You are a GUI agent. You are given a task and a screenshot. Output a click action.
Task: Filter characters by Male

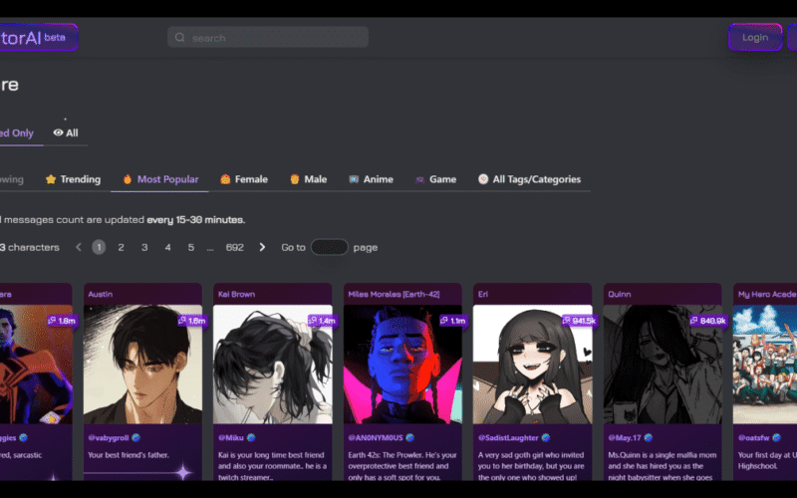[x=308, y=179]
